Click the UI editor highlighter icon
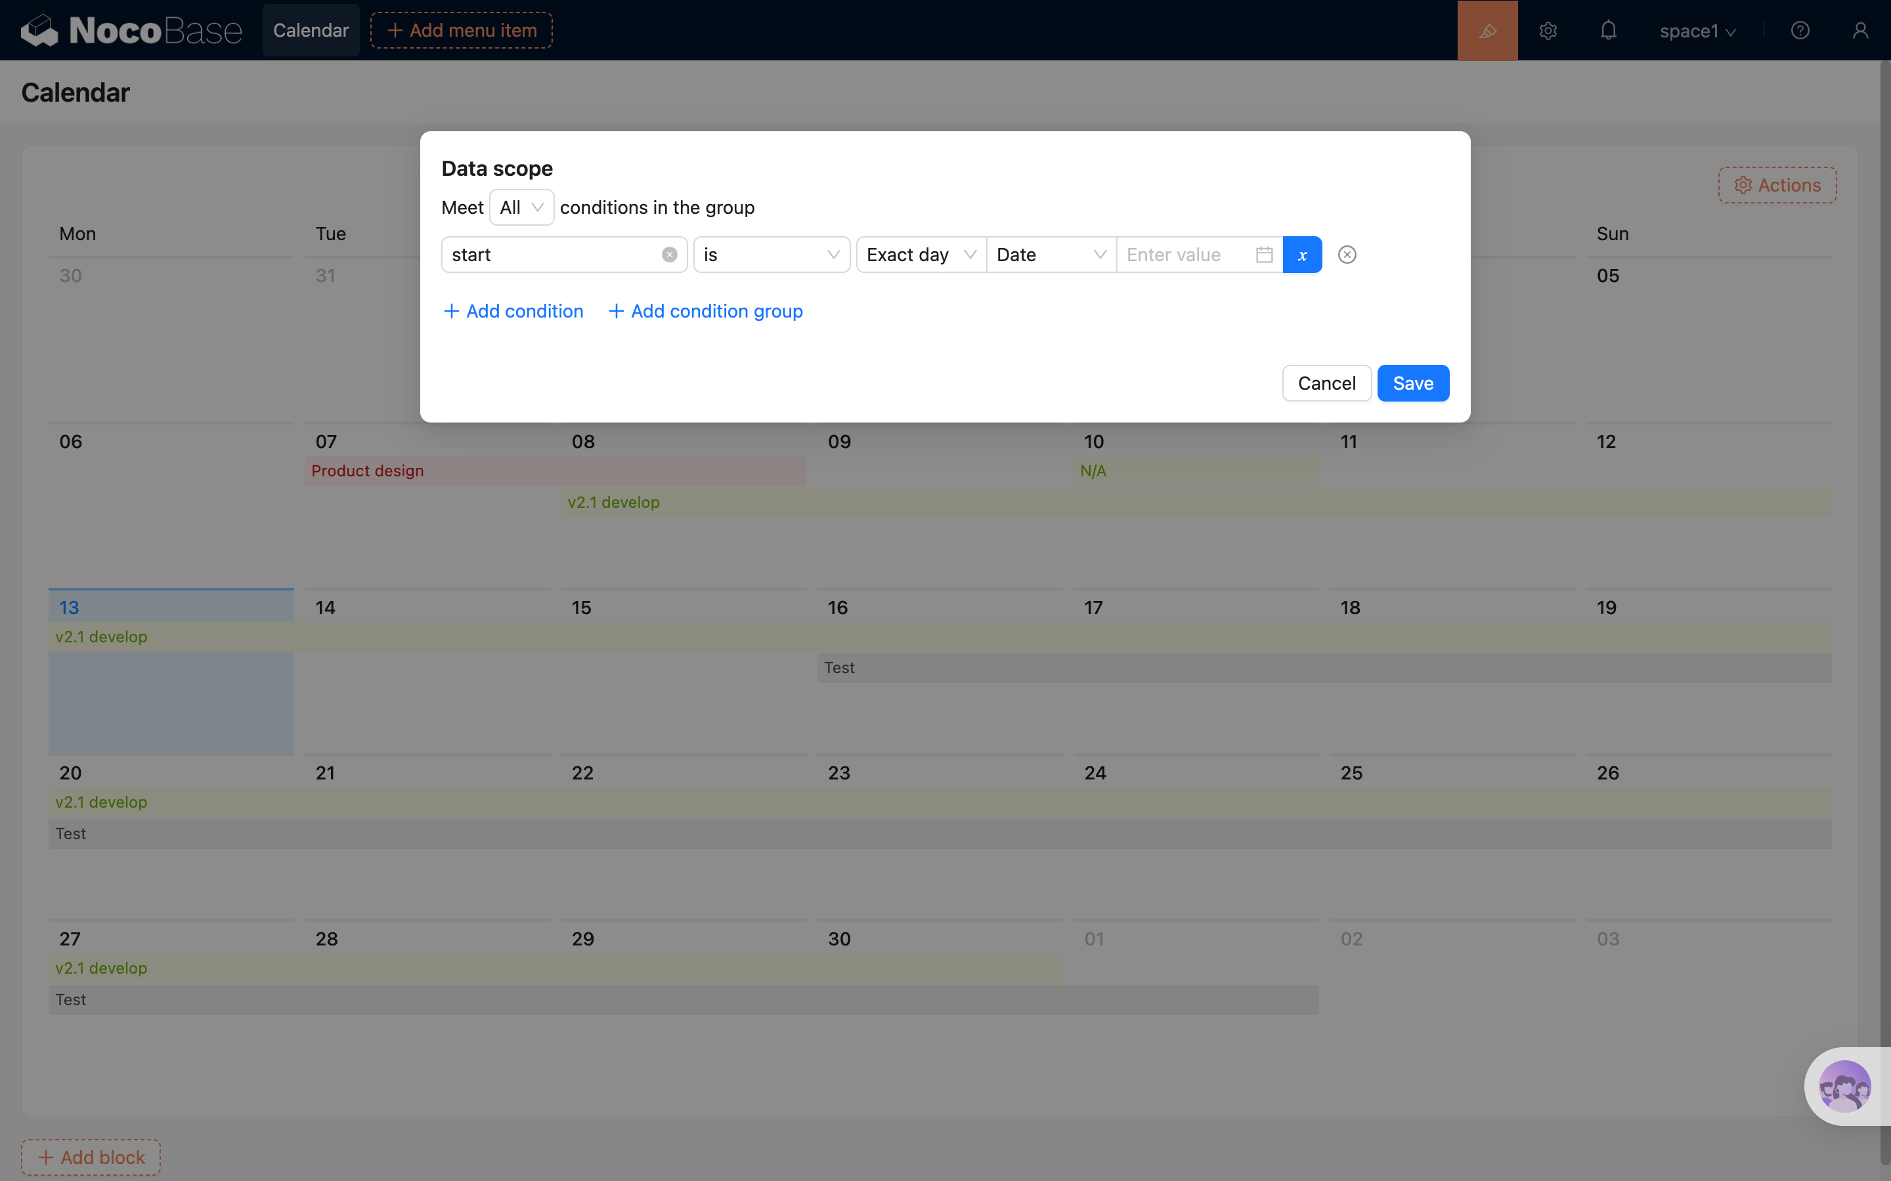The height and width of the screenshot is (1181, 1891). pyautogui.click(x=1487, y=30)
